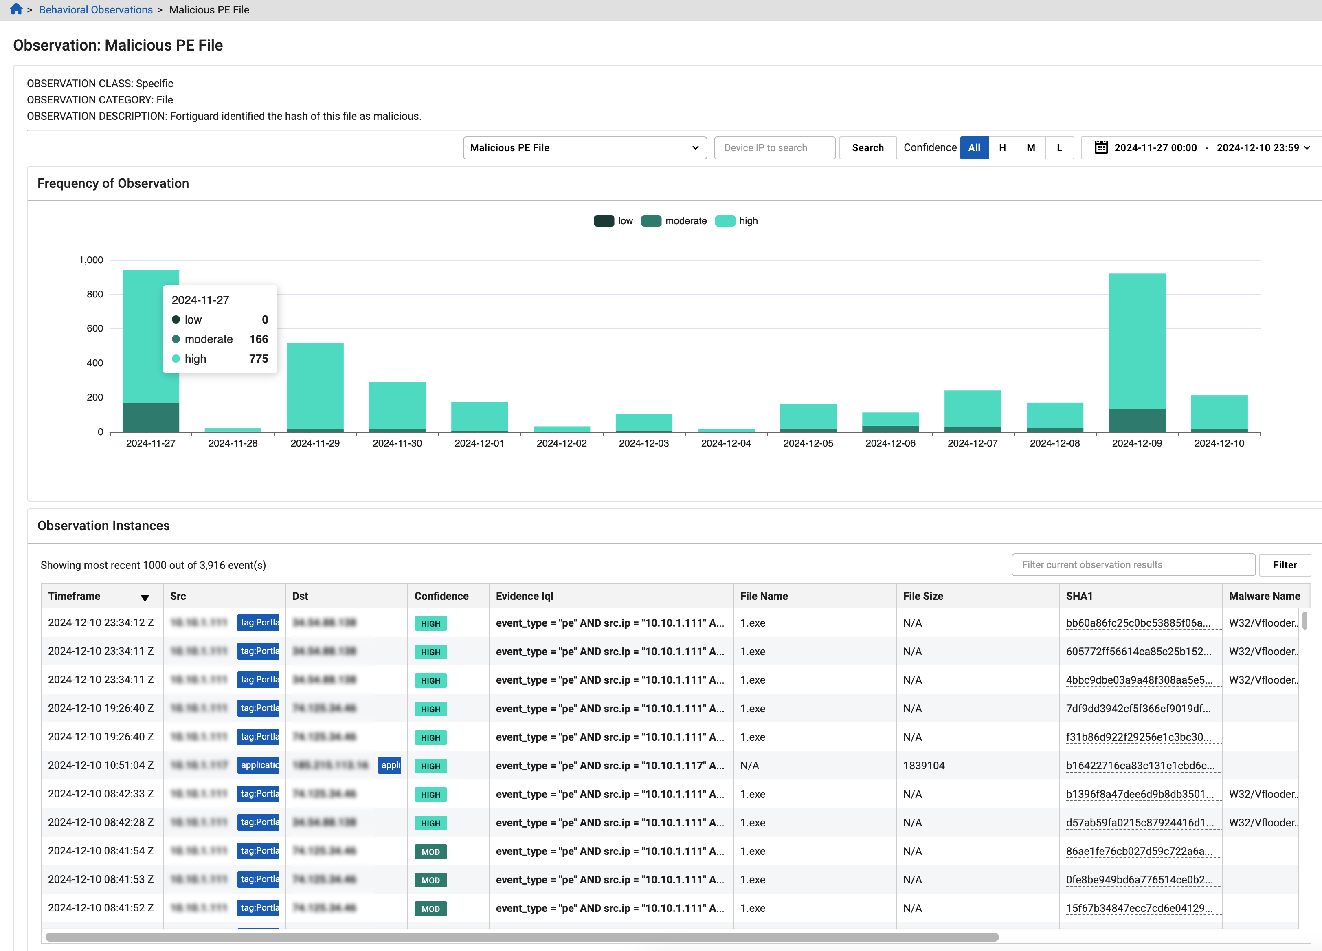Viewport: 1322px width, 951px height.
Task: Click the Filter button for observation results
Action: coord(1285,564)
